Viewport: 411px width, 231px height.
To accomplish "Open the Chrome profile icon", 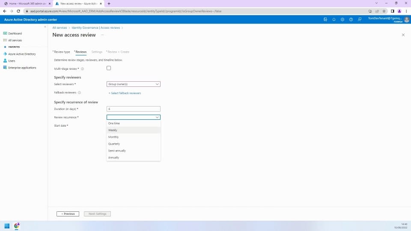I will (x=399, y=11).
